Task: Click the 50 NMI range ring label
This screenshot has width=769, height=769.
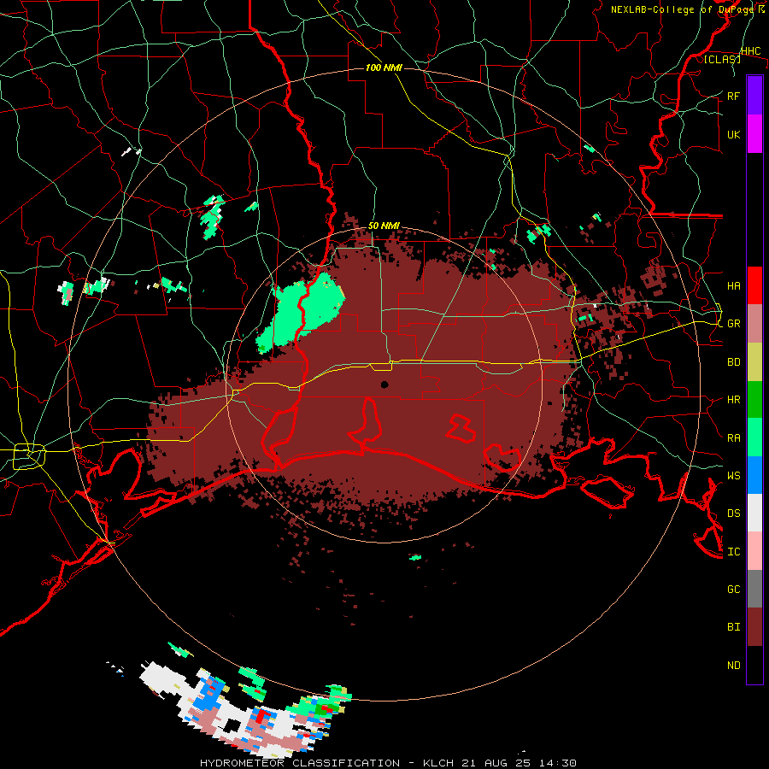Action: pyautogui.click(x=384, y=226)
